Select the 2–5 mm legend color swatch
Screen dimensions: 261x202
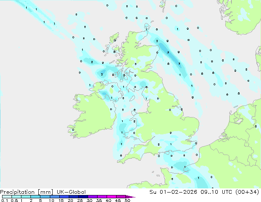pos(35,197)
